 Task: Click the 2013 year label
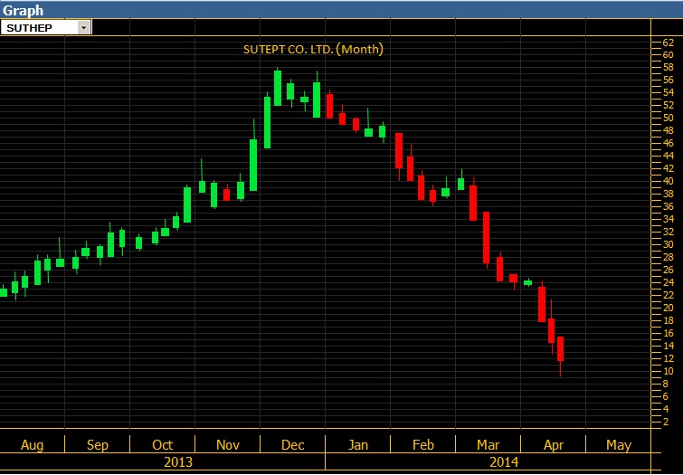(178, 462)
